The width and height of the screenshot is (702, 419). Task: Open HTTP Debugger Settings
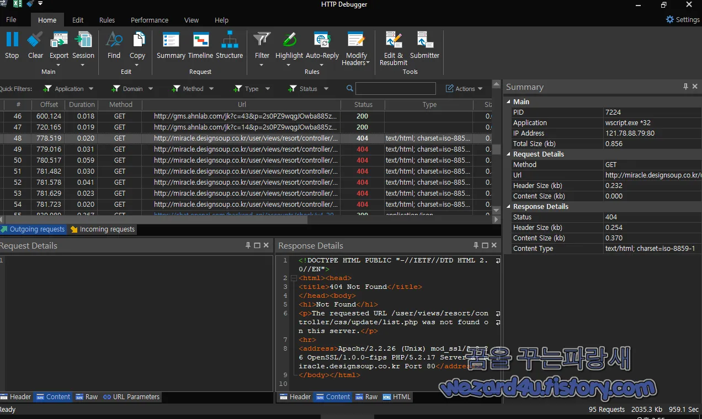pos(683,19)
